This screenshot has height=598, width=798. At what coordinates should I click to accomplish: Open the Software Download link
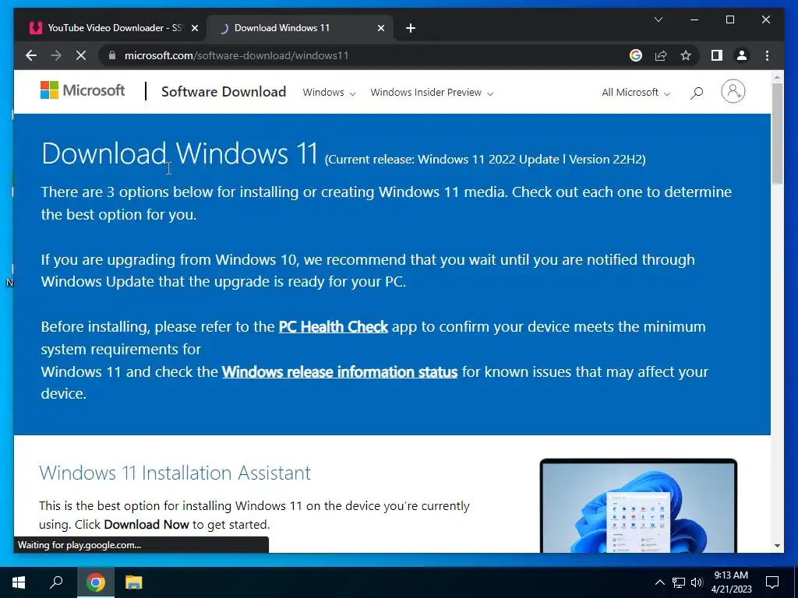tap(224, 92)
